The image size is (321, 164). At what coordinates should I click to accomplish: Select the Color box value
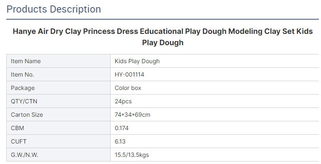128,88
